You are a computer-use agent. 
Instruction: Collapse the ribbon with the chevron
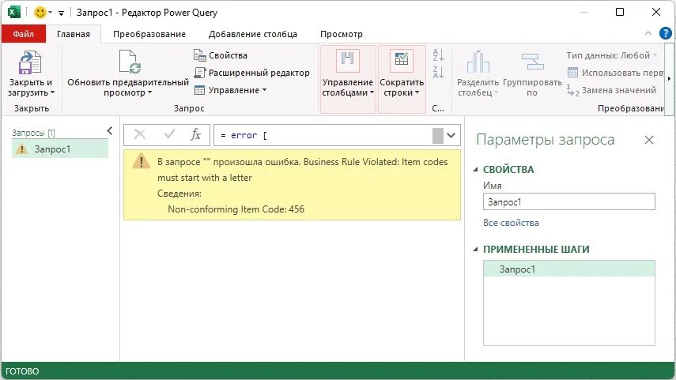[x=648, y=33]
